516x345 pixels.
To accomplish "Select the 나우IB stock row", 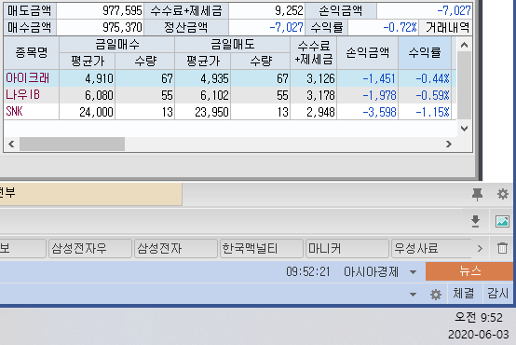I will pos(230,95).
